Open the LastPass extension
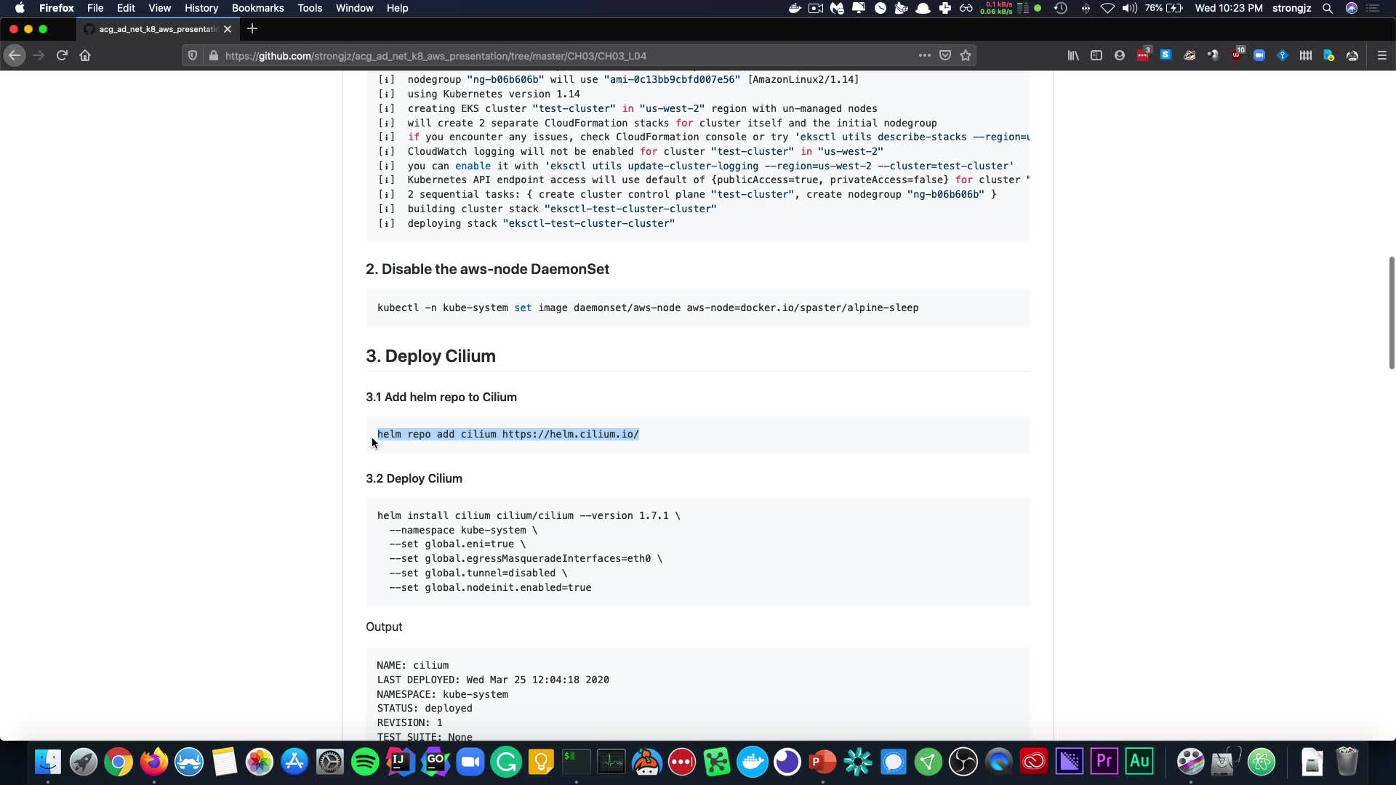The width and height of the screenshot is (1396, 785). [x=1143, y=55]
